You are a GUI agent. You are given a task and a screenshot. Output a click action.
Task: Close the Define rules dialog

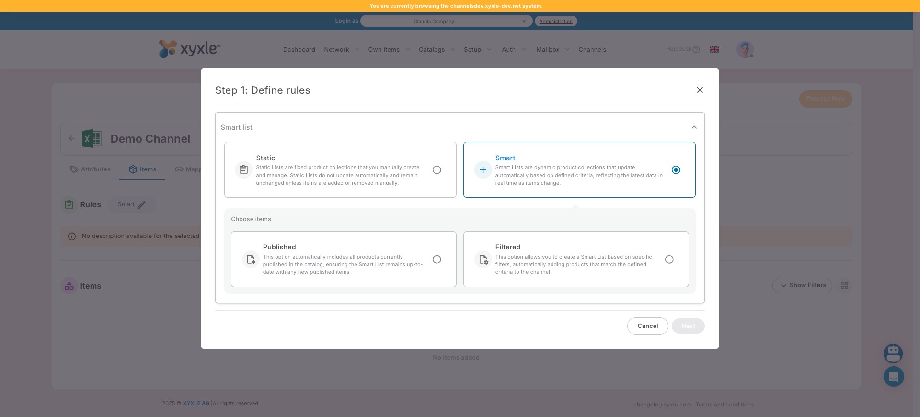[700, 90]
